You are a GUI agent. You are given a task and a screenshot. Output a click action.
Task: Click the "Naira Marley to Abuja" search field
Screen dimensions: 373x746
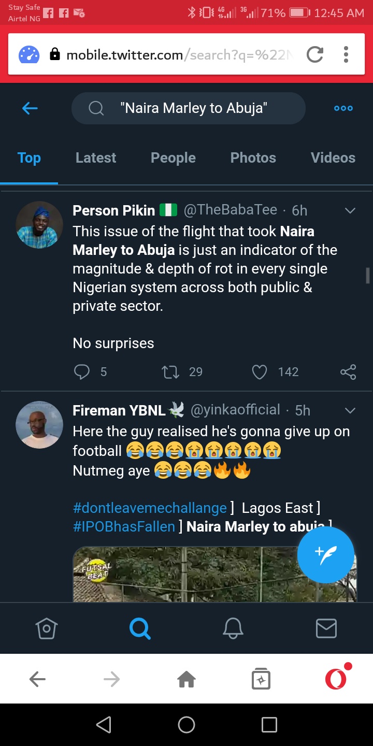tap(193, 108)
